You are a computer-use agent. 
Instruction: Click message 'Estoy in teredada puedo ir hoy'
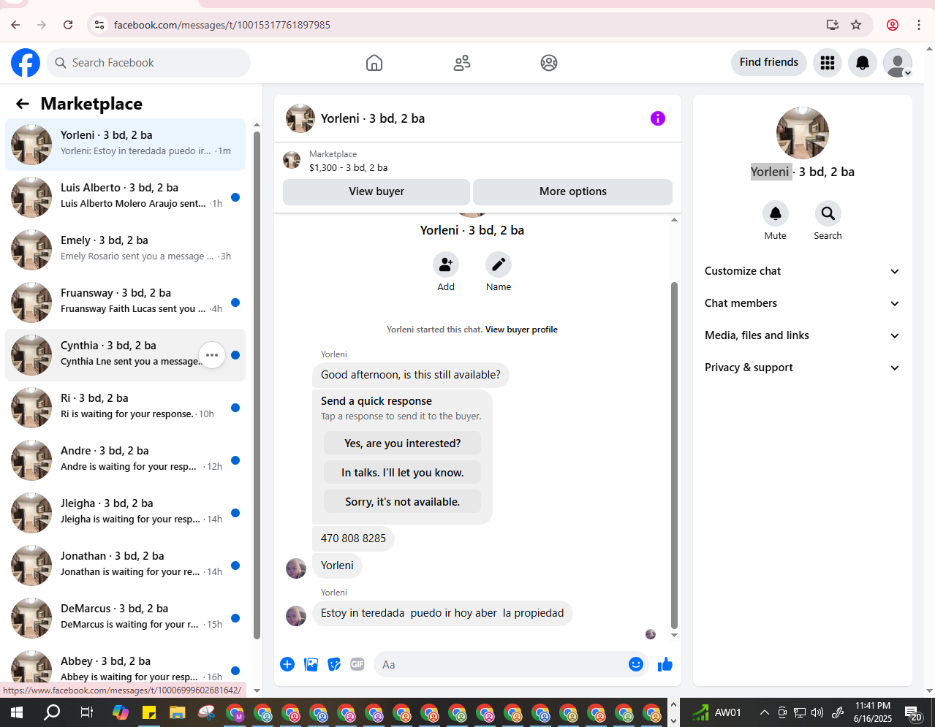click(442, 613)
